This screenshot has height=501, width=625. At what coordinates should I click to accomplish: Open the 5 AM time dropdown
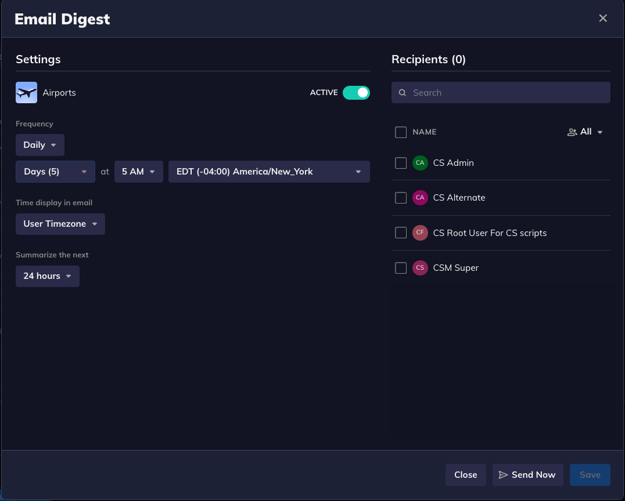(x=139, y=172)
